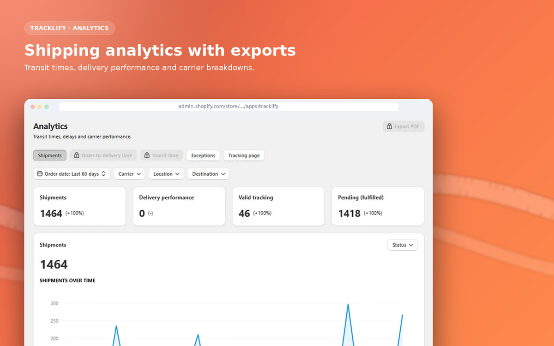Click the 'Shipping analytics with exports' headline
The width and height of the screenshot is (554, 346).
(160, 50)
